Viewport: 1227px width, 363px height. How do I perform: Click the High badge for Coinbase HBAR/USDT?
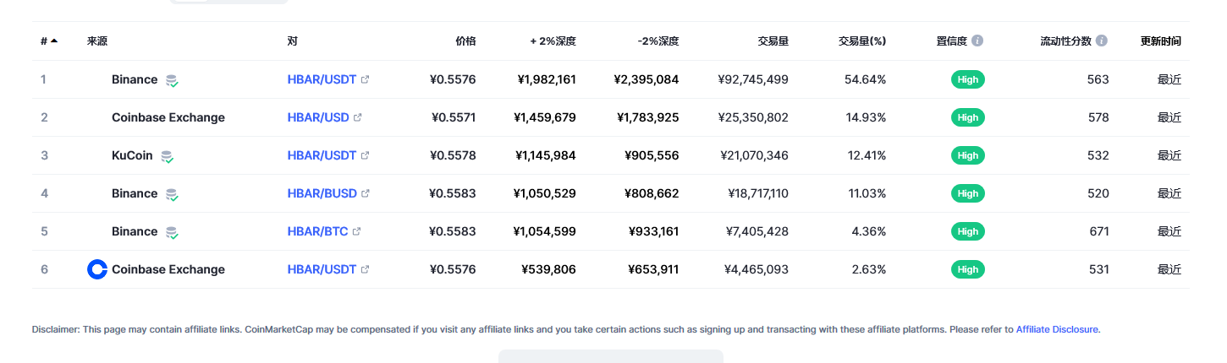pos(968,269)
